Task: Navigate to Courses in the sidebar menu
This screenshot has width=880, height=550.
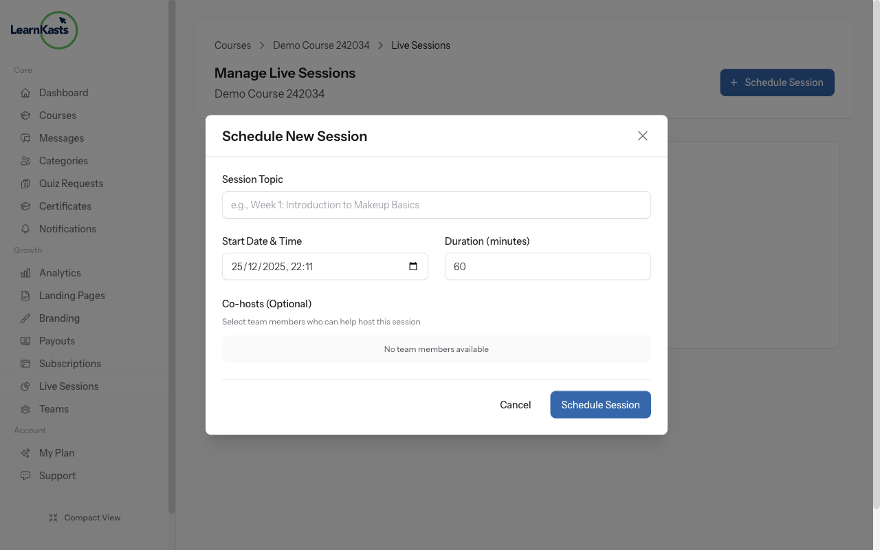Action: click(x=25, y=115)
